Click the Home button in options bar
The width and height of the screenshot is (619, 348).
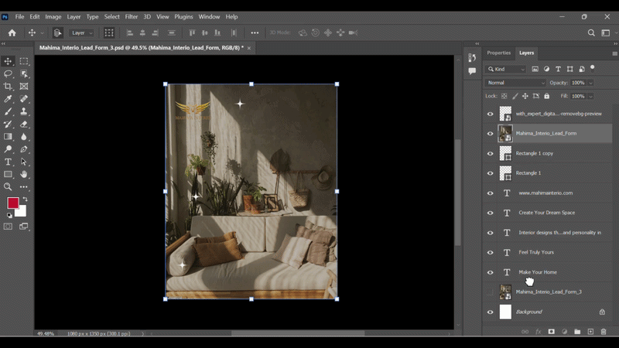tap(12, 33)
